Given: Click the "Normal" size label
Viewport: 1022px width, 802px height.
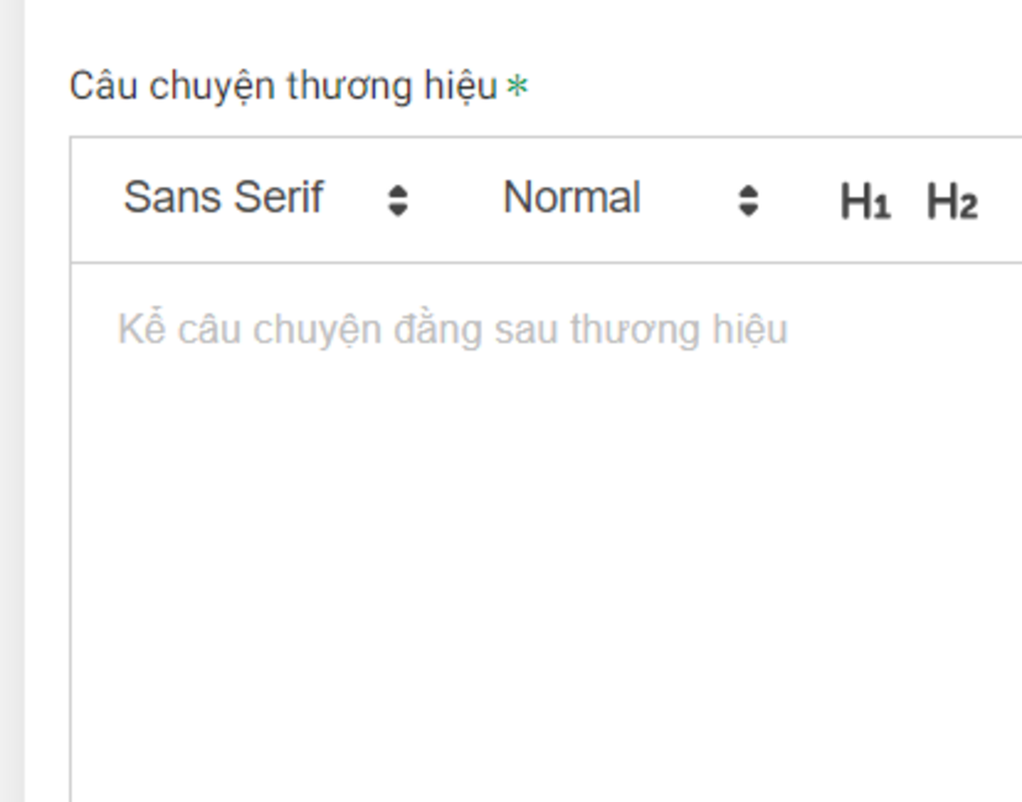Looking at the screenshot, I should [571, 198].
